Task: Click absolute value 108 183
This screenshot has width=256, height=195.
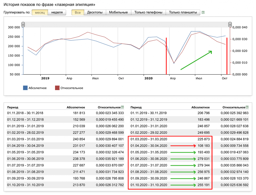Action: [203, 146]
